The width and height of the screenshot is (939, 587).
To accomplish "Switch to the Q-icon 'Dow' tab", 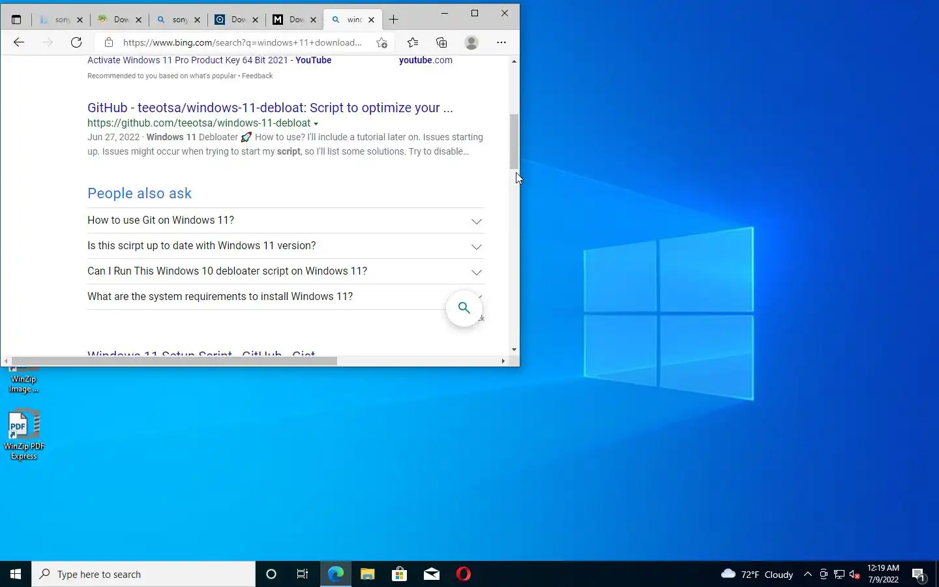I will tap(231, 20).
